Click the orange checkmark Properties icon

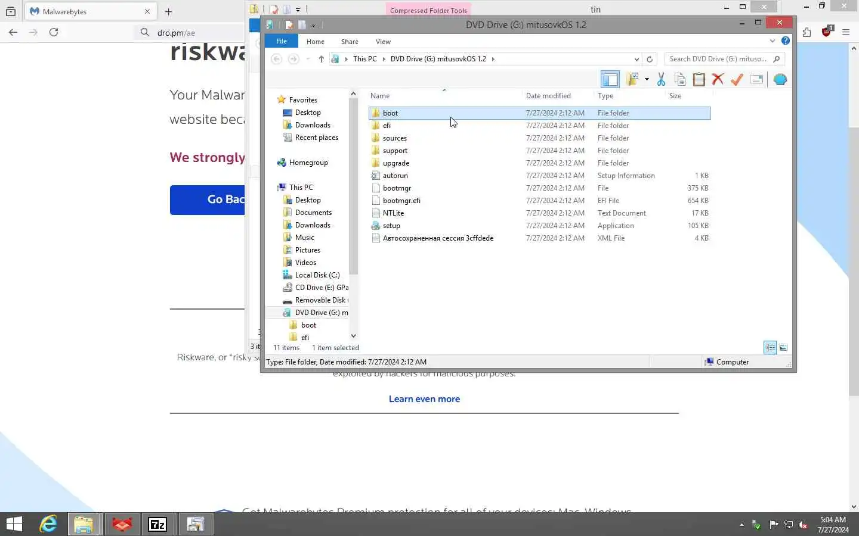click(x=737, y=79)
